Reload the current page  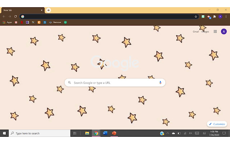point(15,17)
